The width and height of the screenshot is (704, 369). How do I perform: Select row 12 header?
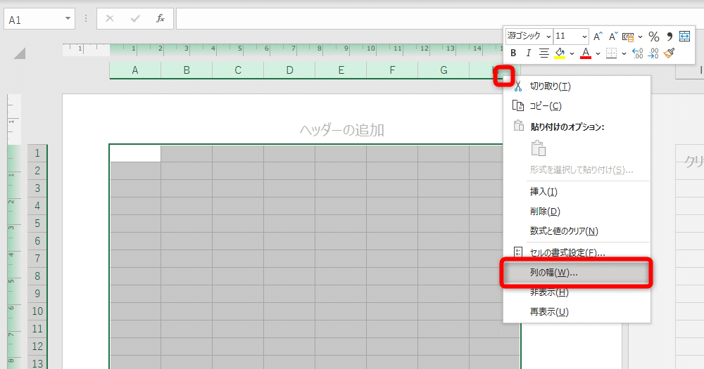(x=37, y=346)
